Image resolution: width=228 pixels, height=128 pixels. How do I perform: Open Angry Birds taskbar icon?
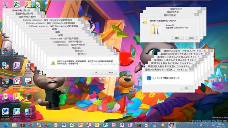[31, 125]
